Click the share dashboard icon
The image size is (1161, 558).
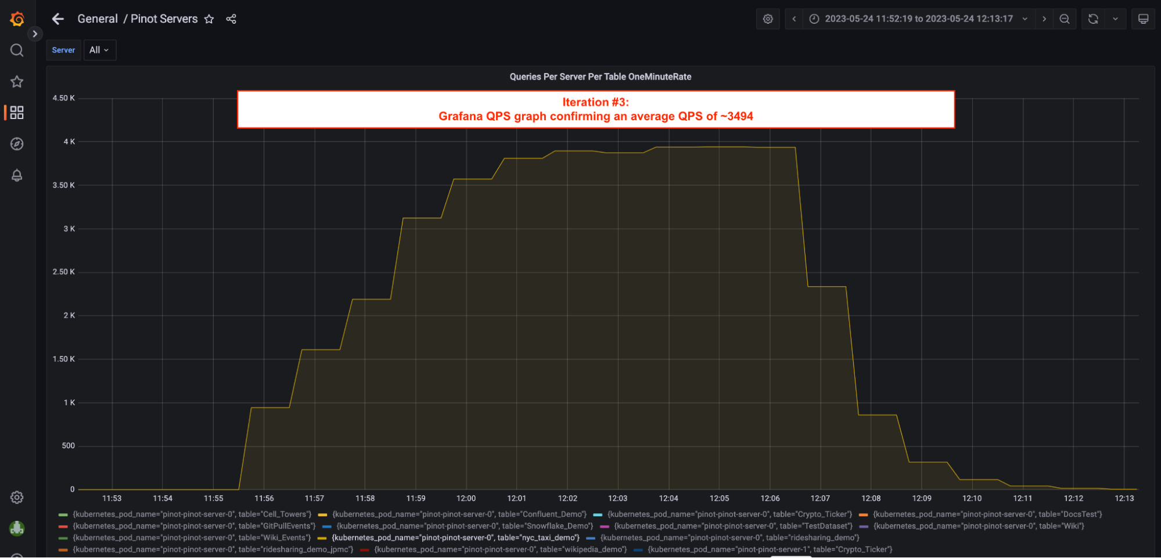(x=231, y=19)
